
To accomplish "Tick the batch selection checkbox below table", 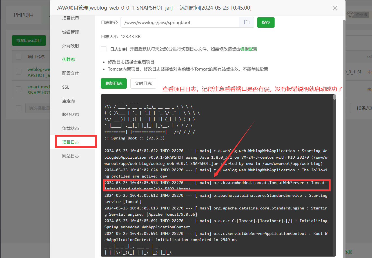I will pos(19,108).
